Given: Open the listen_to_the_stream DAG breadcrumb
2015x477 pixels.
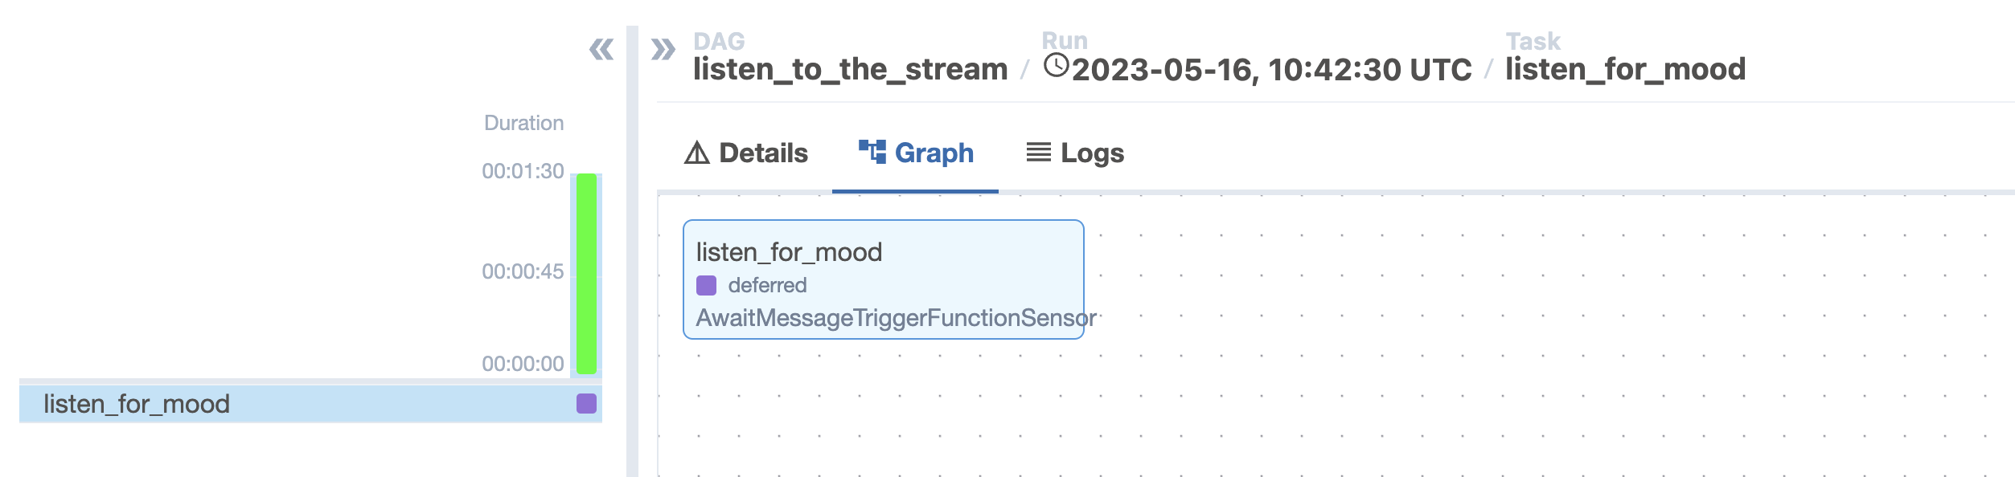Looking at the screenshot, I should tap(850, 70).
